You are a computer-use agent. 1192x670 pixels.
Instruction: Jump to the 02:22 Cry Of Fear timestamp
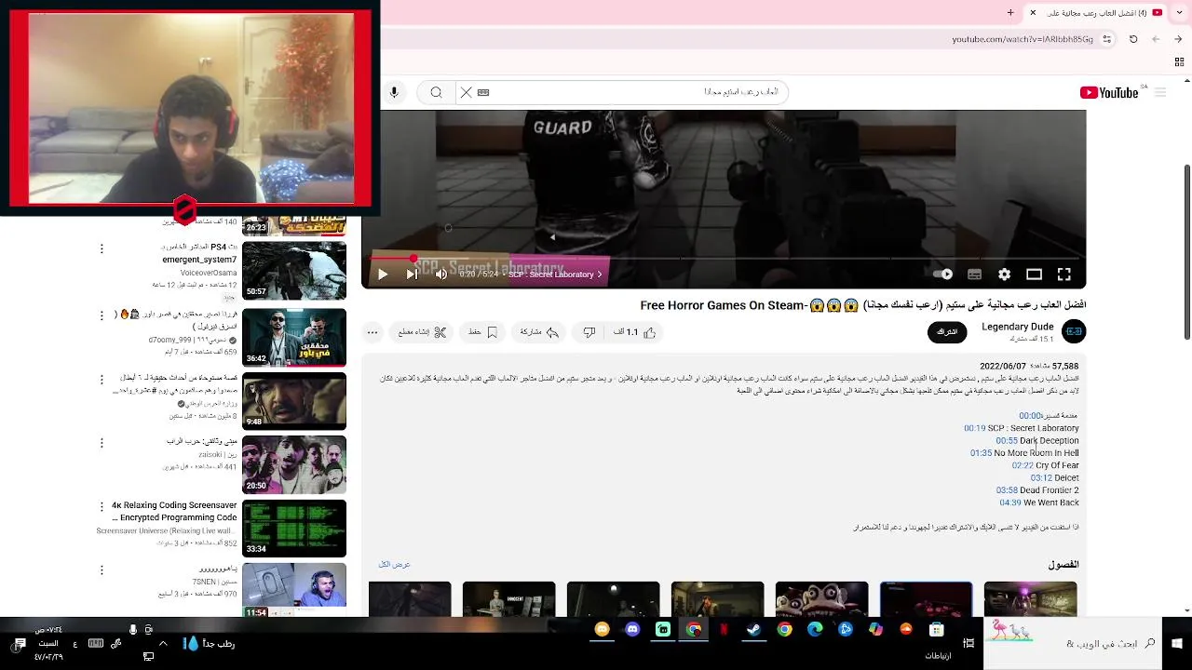pos(1023,465)
